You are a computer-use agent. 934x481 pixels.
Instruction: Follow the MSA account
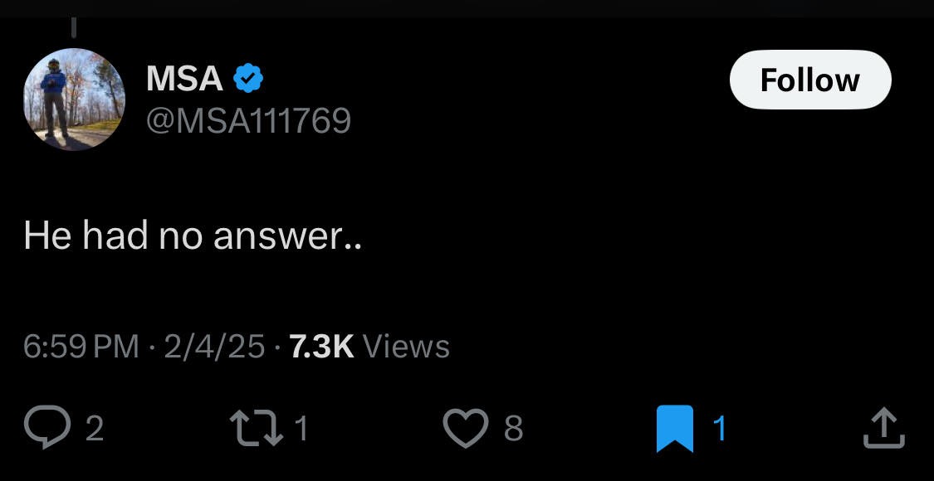809,80
